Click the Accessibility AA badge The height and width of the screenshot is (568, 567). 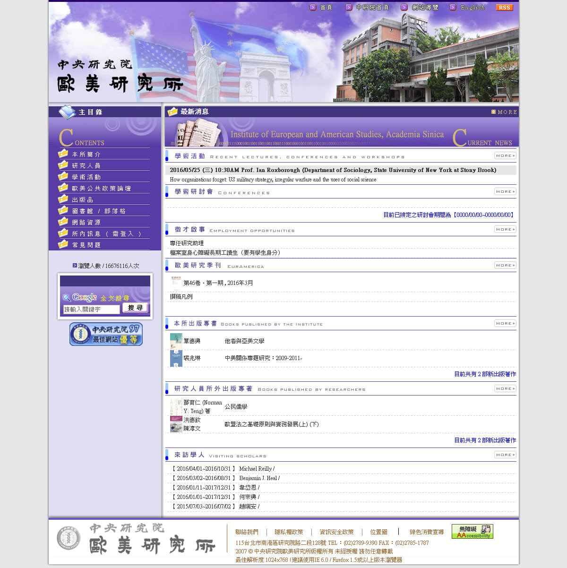click(472, 531)
